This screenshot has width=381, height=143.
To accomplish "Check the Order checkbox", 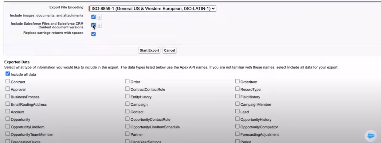I will pos(127,81).
